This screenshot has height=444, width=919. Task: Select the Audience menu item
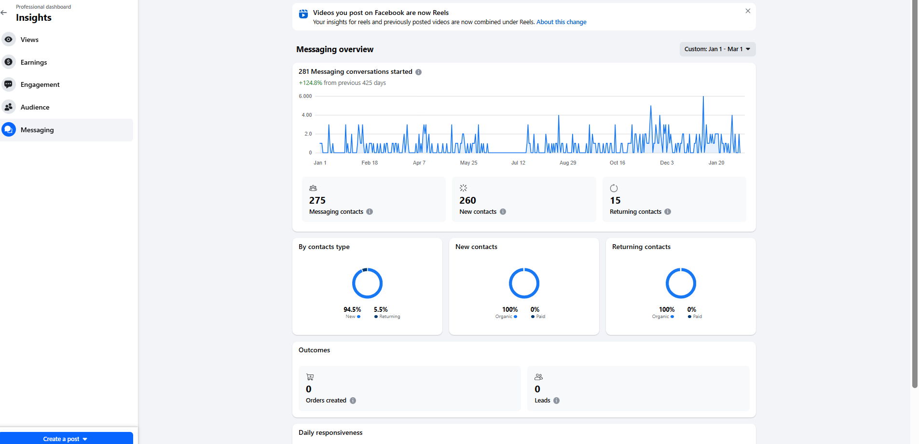coord(35,107)
